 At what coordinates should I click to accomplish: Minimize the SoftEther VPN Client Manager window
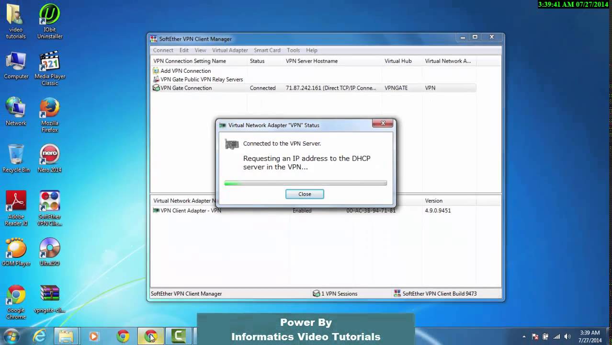click(x=463, y=37)
